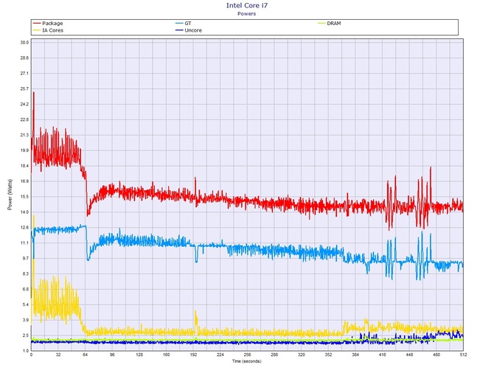The width and height of the screenshot is (494, 370).
Task: Click the 32 seconds x-axis tick
Action: (x=58, y=355)
